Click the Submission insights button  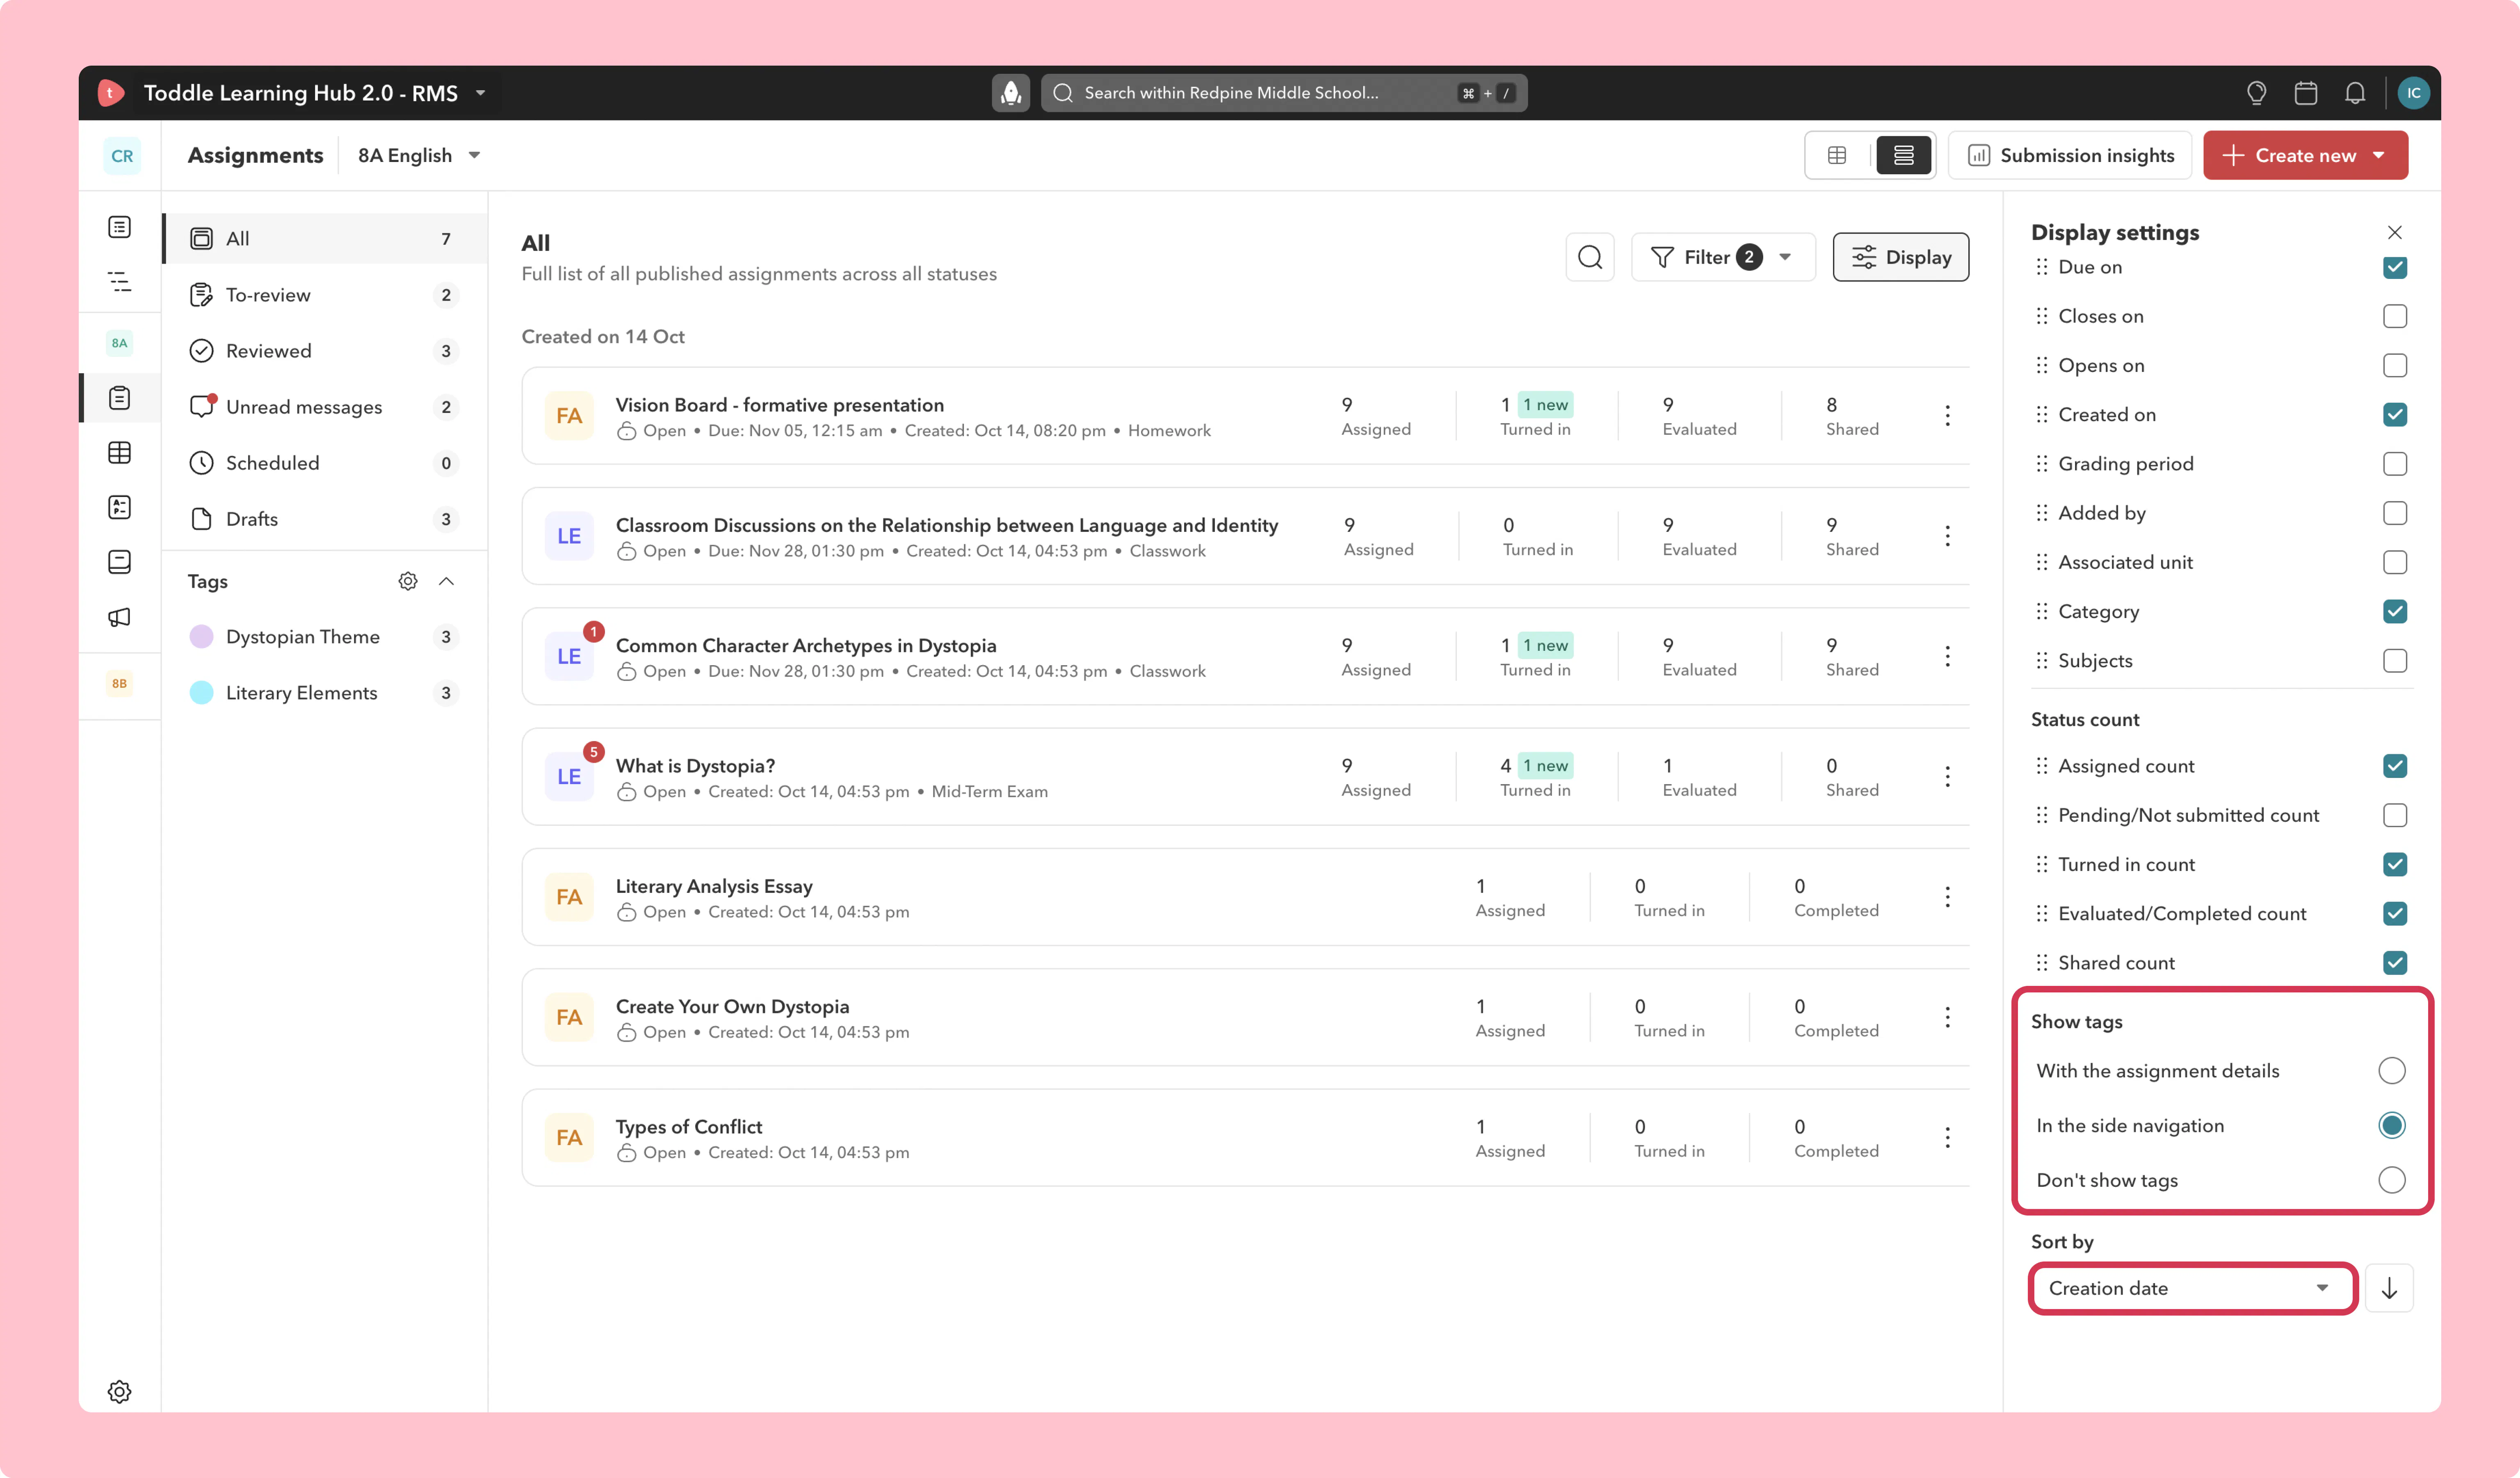pyautogui.click(x=2070, y=155)
